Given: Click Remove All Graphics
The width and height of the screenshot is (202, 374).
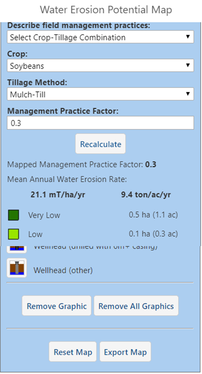Looking at the screenshot, I should [x=136, y=306].
